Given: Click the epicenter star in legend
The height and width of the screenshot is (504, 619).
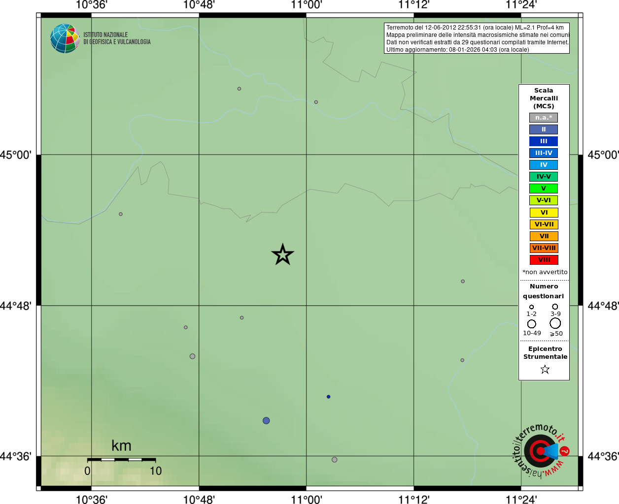Looking at the screenshot, I should (x=545, y=369).
